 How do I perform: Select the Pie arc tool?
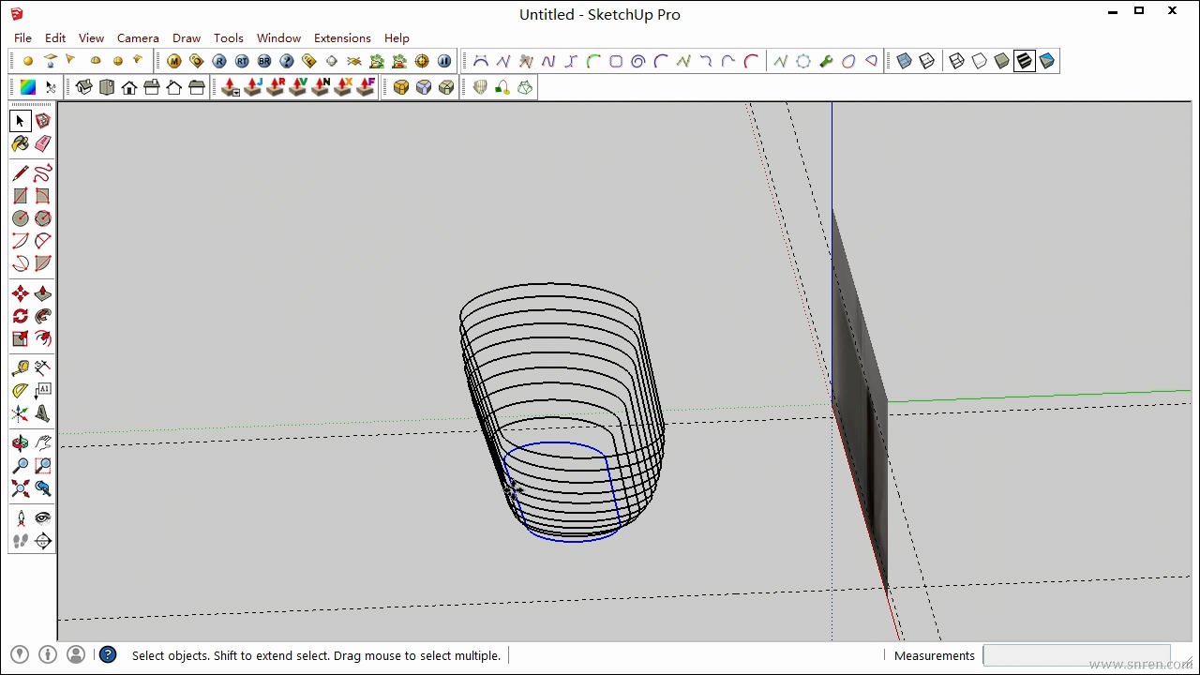coord(43,263)
